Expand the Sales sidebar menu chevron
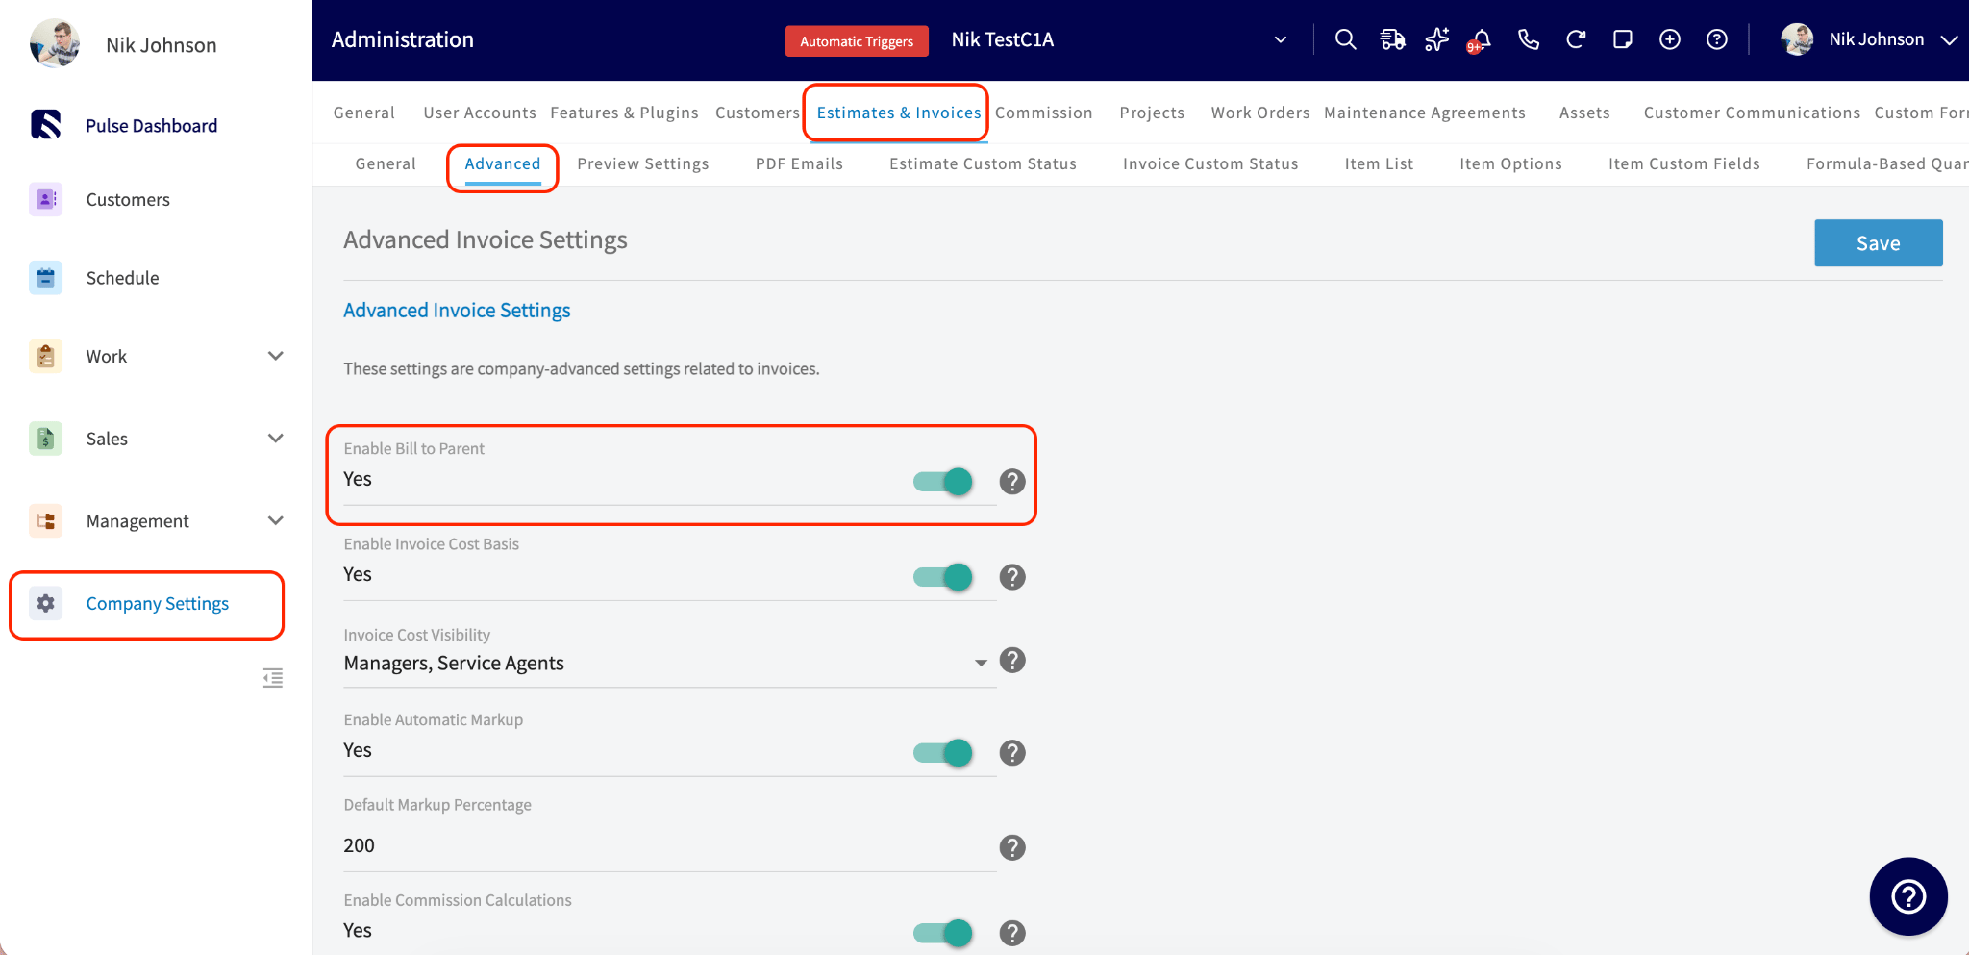 click(x=276, y=439)
